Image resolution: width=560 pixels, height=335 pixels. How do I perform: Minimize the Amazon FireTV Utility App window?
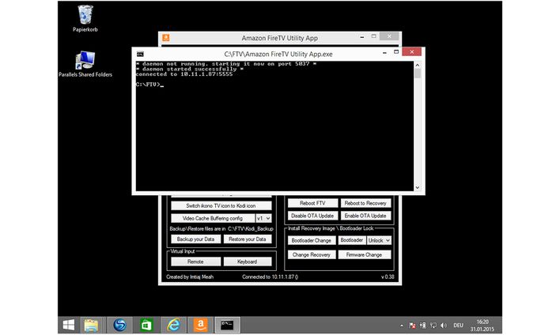click(362, 37)
